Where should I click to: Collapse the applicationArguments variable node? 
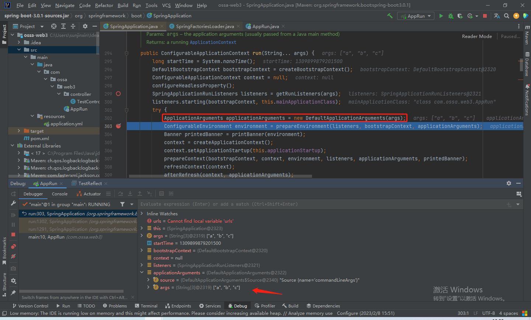tap(142, 272)
